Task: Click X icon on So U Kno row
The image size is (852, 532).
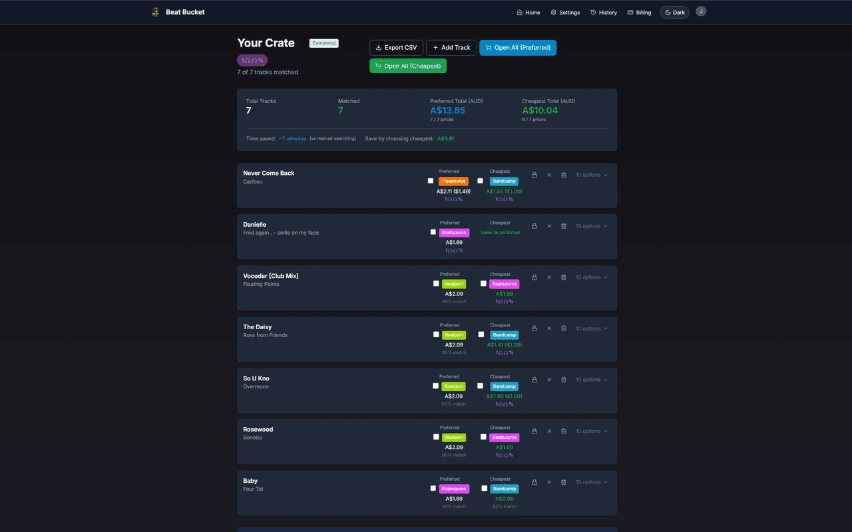Action: click(549, 380)
